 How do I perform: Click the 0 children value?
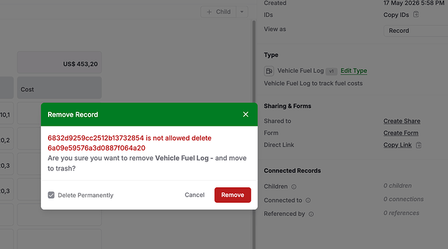tap(397, 185)
